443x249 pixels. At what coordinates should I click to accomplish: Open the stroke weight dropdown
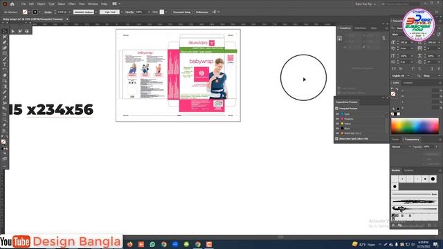point(69,12)
